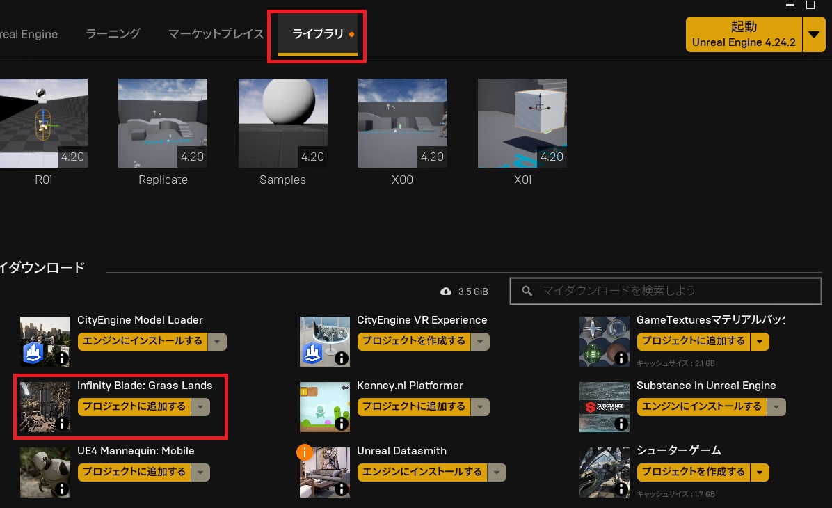
Task: Click the Substance in Unreal Engine thumbnail
Action: (x=605, y=406)
